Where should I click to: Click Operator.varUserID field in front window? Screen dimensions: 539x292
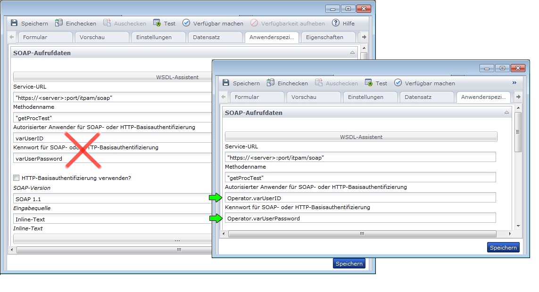360,198
